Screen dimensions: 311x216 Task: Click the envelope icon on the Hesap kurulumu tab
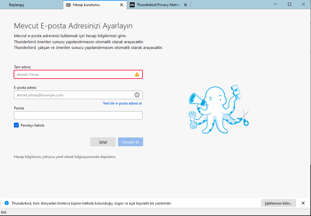(68, 5)
